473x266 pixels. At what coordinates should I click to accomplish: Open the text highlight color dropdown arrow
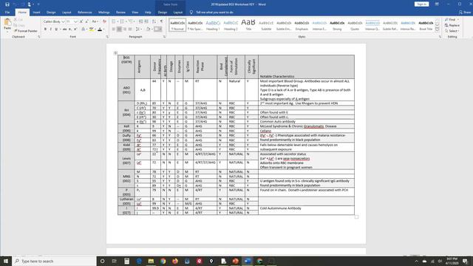pyautogui.click(x=95, y=30)
